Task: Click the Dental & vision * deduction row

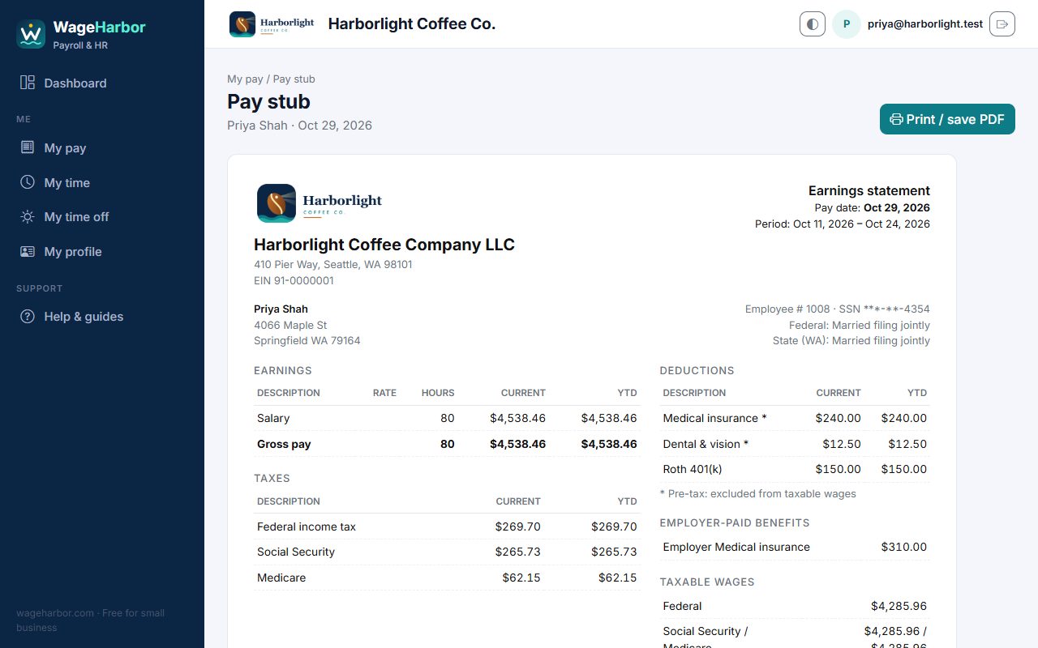Action: point(795,444)
